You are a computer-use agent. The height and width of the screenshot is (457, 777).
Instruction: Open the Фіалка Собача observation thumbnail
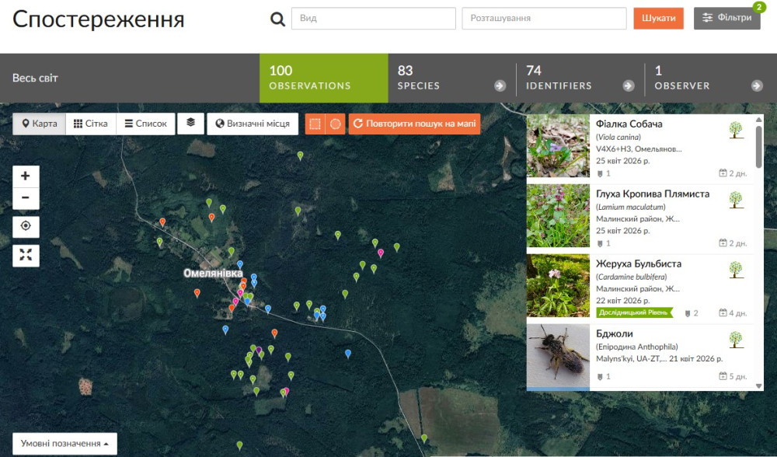[558, 146]
